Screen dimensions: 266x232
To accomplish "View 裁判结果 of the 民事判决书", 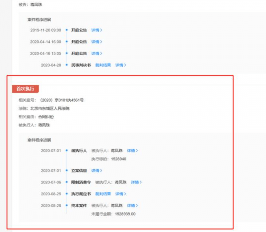I will (x=102, y=65).
